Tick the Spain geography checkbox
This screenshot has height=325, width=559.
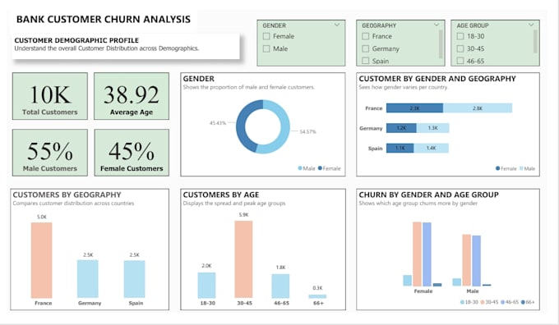pyautogui.click(x=366, y=61)
